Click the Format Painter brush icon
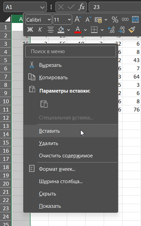Image resolution: width=141 pixels, height=226 pixels. tap(132, 30)
